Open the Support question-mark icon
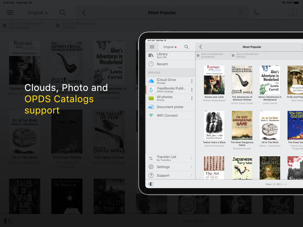The image size is (303, 227). click(151, 175)
